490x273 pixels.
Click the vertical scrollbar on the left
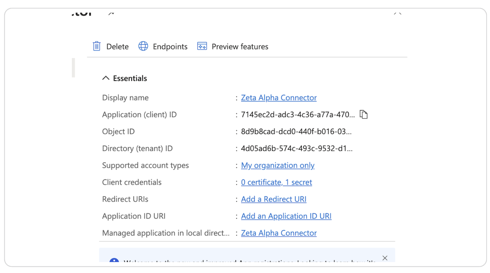coord(74,68)
